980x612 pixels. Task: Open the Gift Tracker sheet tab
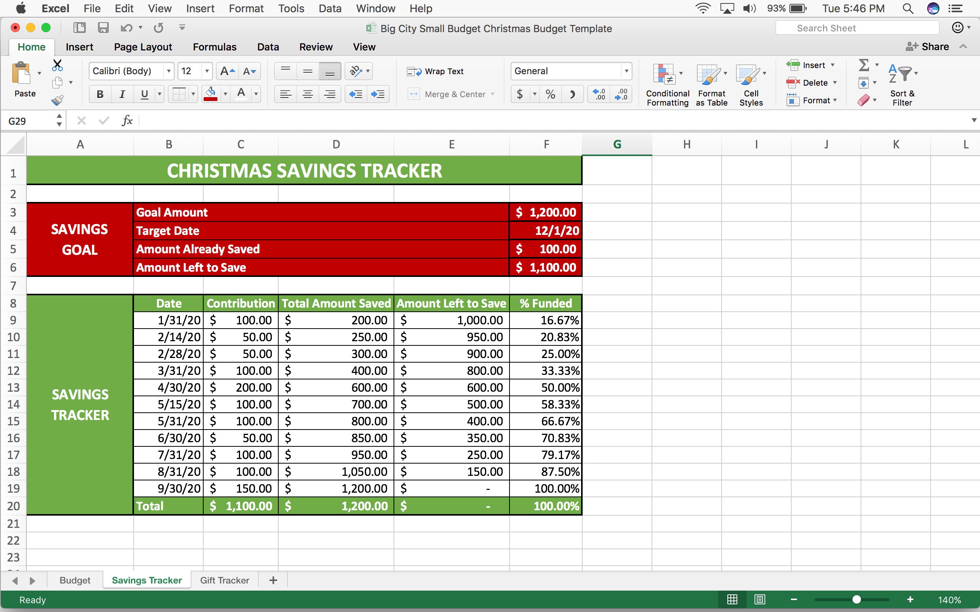click(224, 580)
